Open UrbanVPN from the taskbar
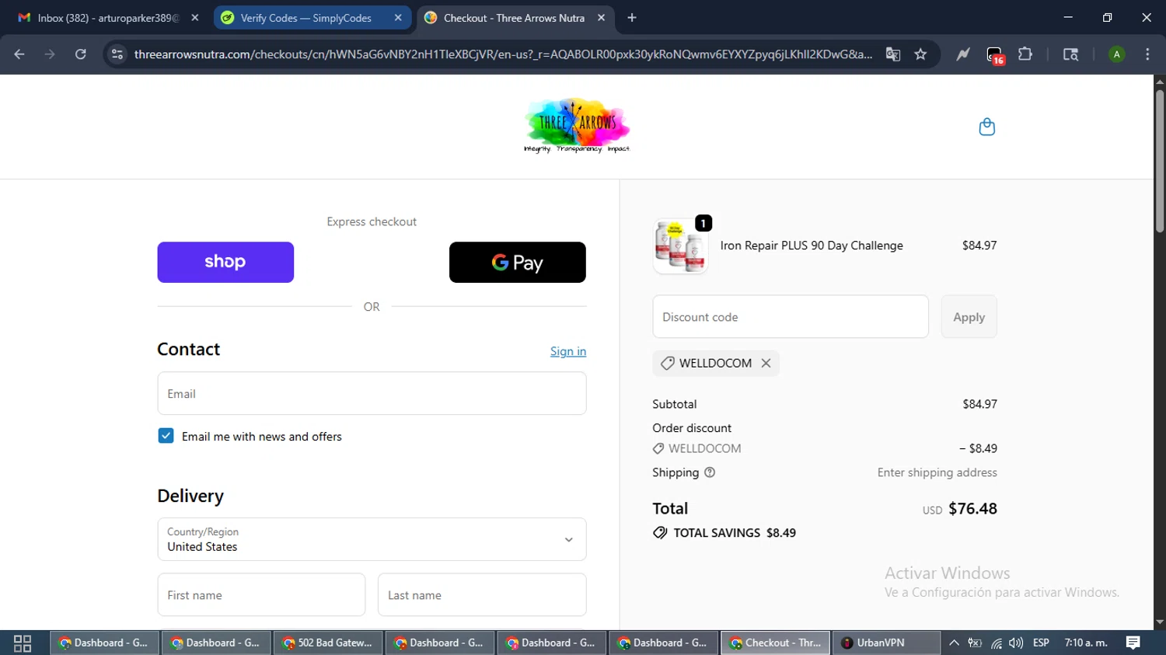Screen dimensions: 1166x655 886,643
